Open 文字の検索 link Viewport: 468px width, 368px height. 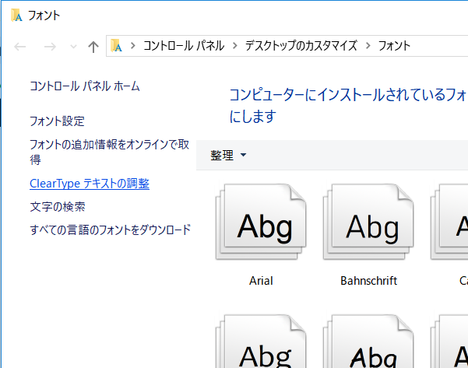pos(58,207)
